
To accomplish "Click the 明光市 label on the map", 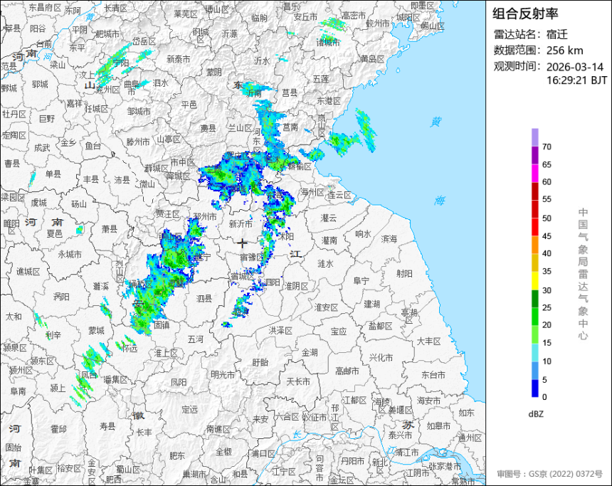I will (x=223, y=374).
